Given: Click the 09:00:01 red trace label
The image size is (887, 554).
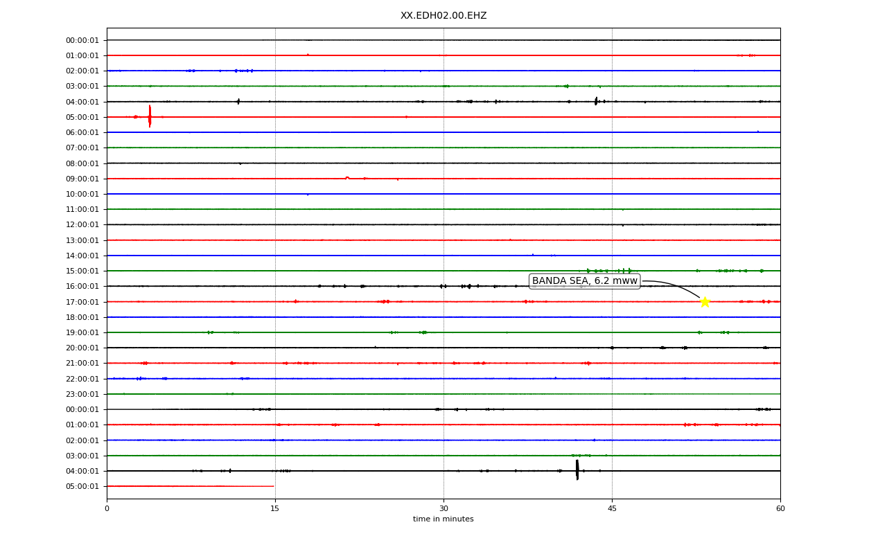Looking at the screenshot, I should tap(83, 179).
